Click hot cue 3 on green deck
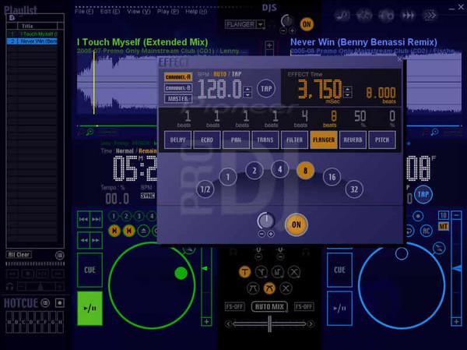 click(139, 216)
